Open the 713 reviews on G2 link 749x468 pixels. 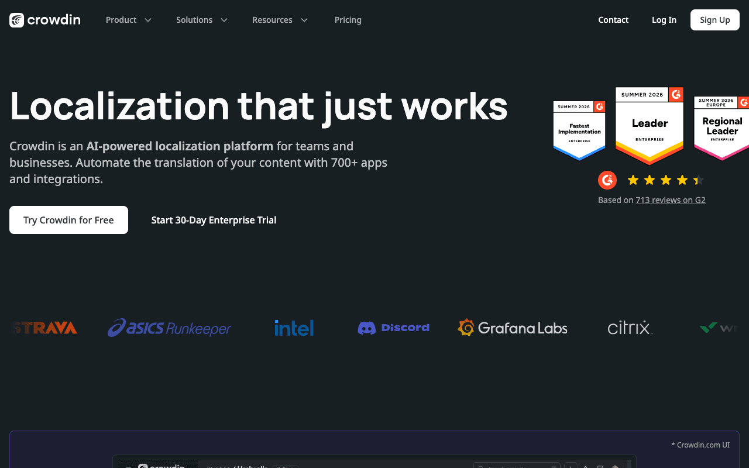671,200
